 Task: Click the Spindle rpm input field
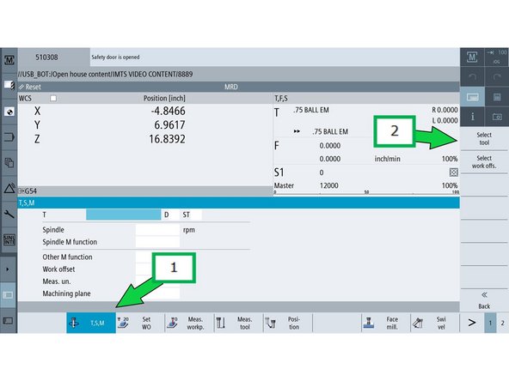point(157,230)
